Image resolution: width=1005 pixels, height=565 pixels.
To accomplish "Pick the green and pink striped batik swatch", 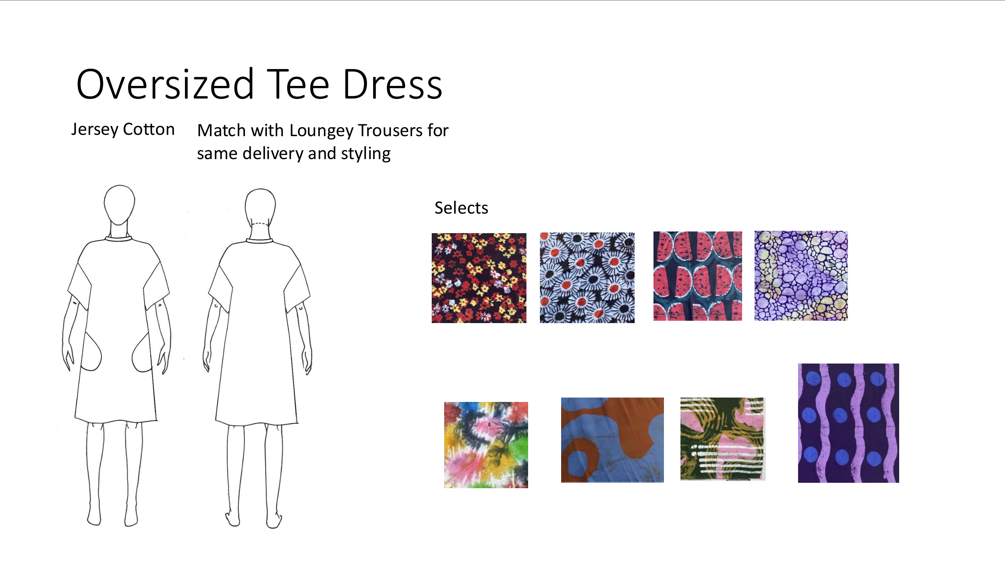I will (723, 439).
